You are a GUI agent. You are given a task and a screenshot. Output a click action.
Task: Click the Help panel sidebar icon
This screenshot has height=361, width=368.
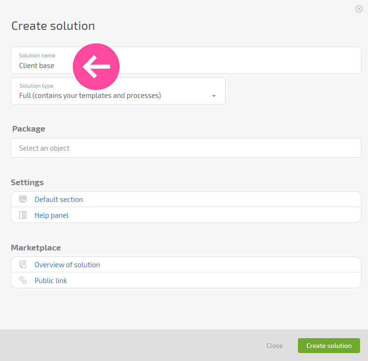tap(23, 215)
